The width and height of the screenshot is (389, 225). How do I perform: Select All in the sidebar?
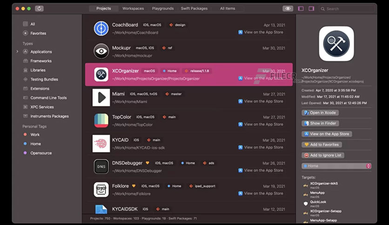[33, 24]
